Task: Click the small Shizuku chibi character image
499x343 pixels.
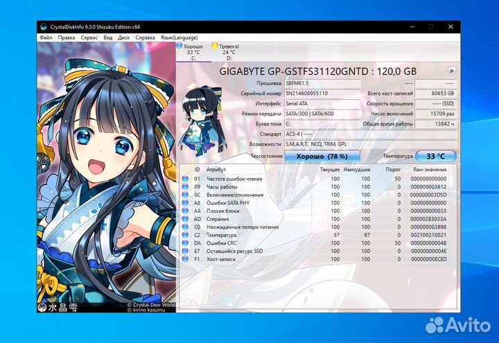Action: pyautogui.click(x=203, y=121)
